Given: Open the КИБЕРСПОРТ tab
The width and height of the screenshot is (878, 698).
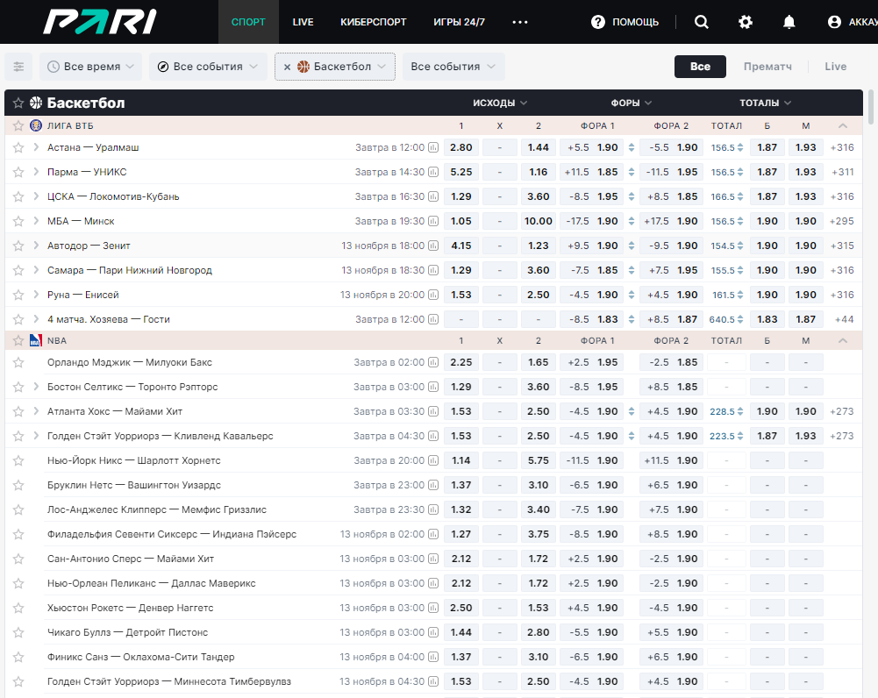Looking at the screenshot, I should [x=374, y=22].
